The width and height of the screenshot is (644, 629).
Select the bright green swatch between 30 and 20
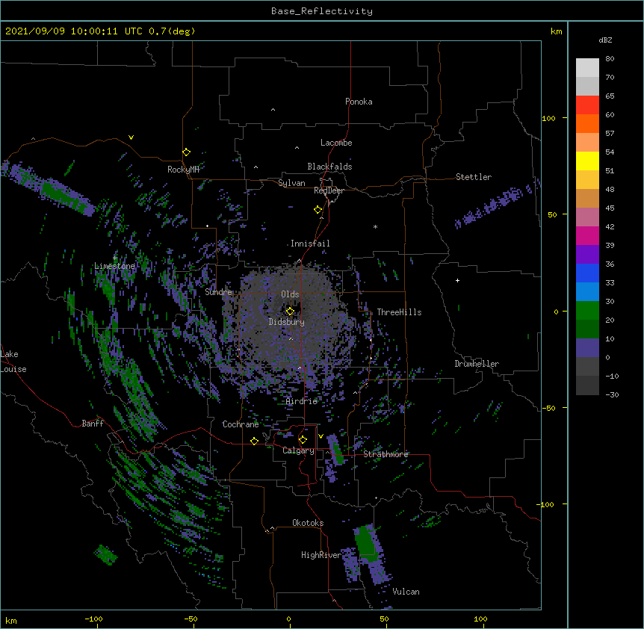(587, 311)
